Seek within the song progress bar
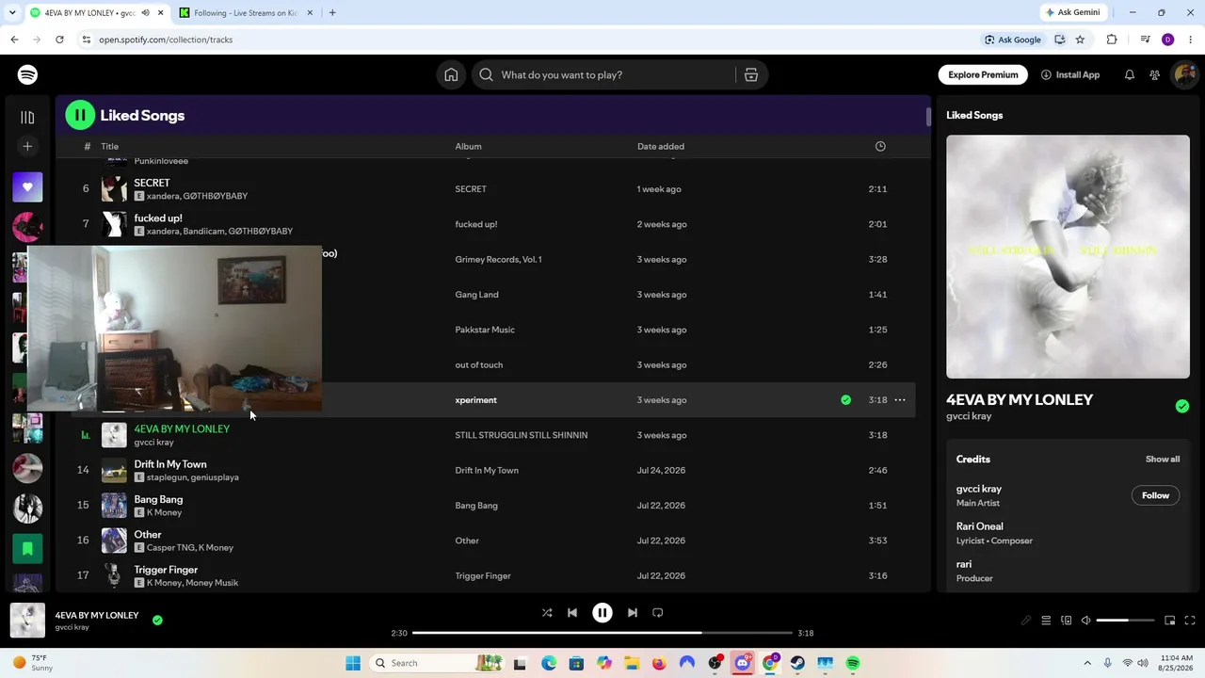Viewport: 1205px width, 678px height. point(602,633)
